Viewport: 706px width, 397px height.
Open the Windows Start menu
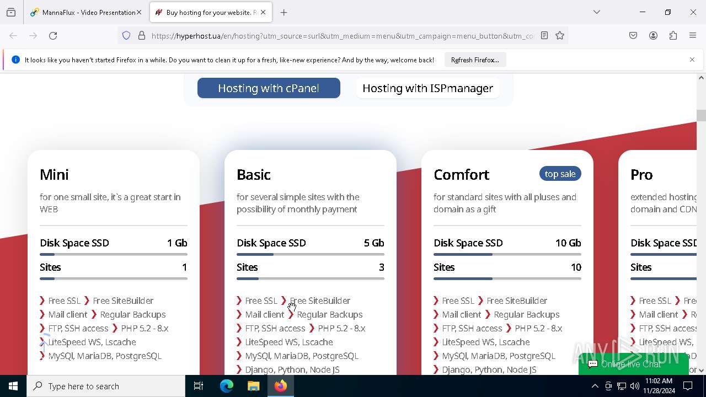(13, 386)
